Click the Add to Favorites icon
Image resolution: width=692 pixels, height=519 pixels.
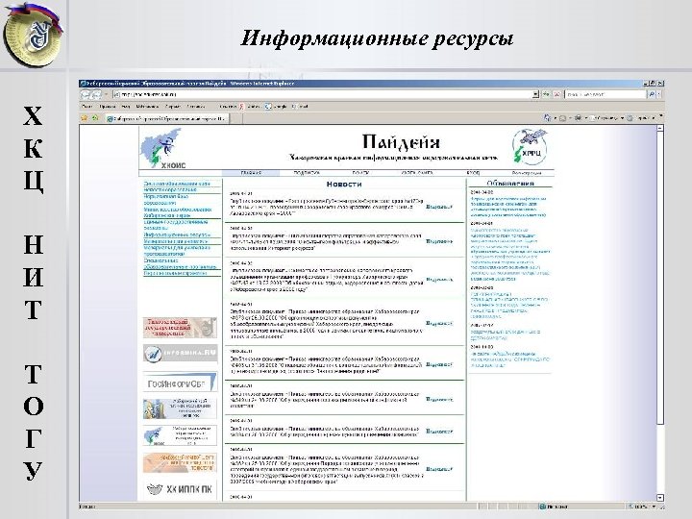95,118
